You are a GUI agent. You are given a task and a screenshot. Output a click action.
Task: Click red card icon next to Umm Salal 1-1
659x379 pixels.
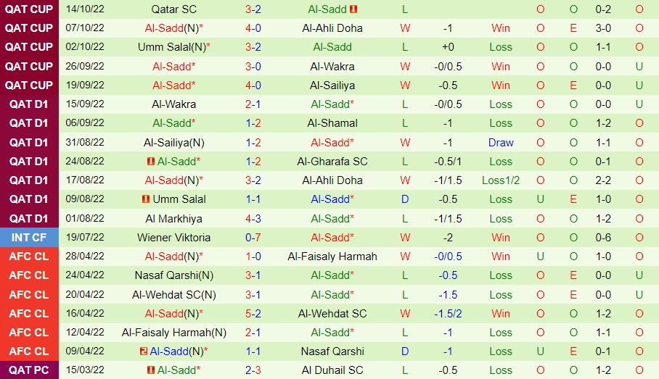pos(146,199)
